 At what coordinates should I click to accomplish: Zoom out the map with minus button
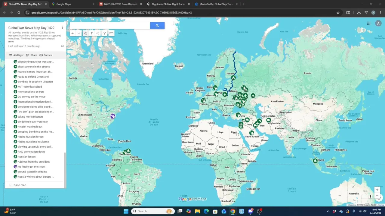tap(377, 196)
